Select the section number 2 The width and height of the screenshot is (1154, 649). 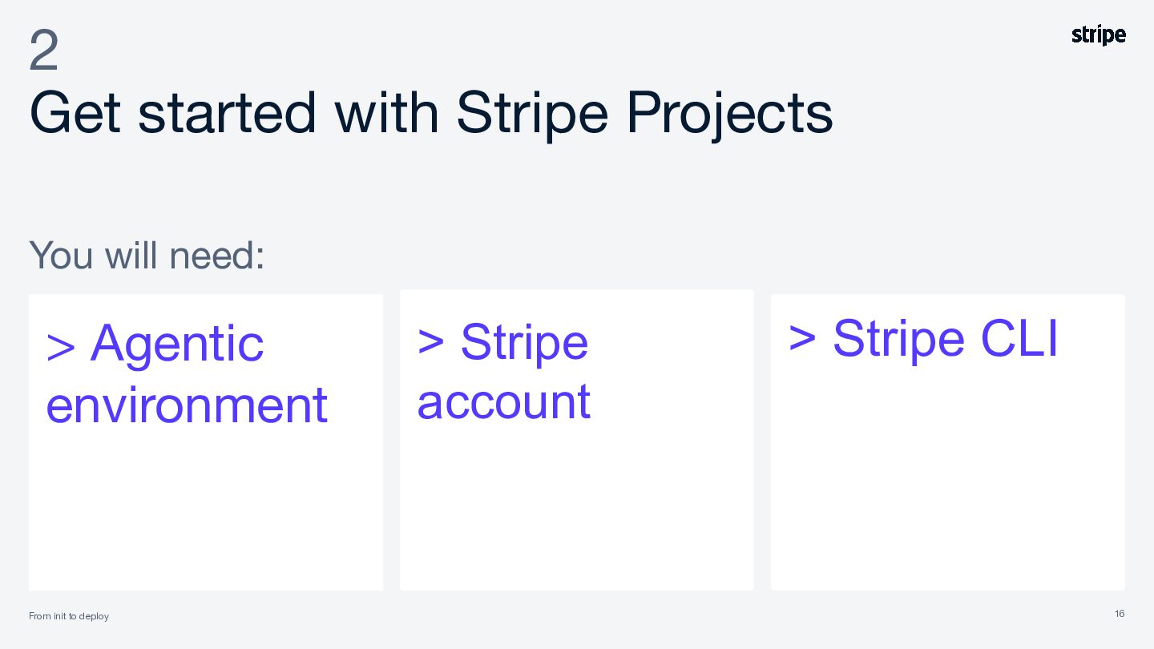(44, 51)
